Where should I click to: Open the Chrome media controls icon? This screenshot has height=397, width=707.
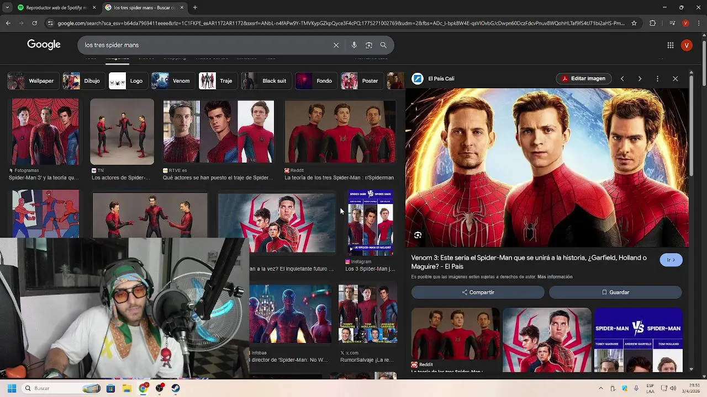point(672,23)
